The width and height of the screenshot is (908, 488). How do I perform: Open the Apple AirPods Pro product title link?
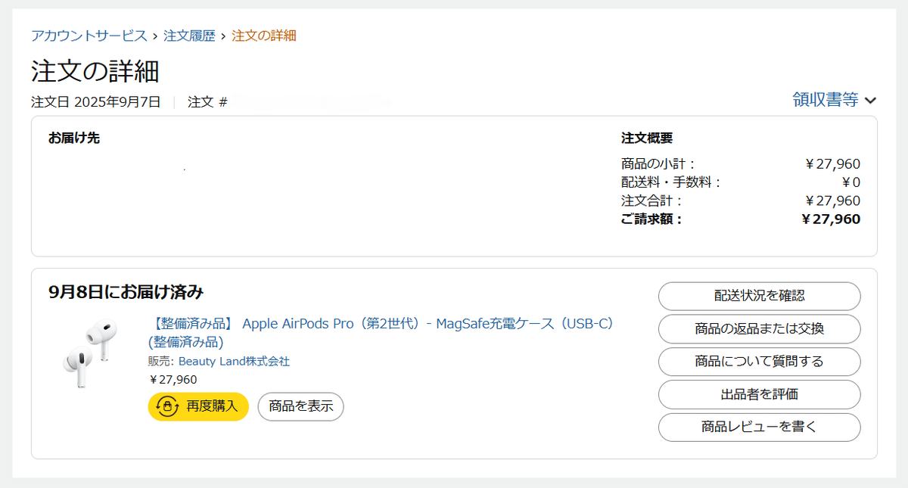[381, 324]
